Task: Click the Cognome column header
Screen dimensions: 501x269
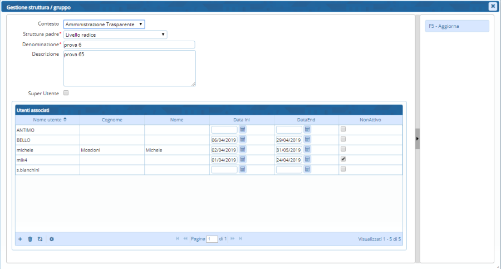Action: click(x=112, y=120)
